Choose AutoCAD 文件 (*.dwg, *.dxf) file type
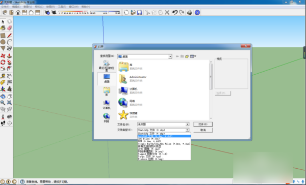The height and width of the screenshot is (185, 306). tap(164, 136)
